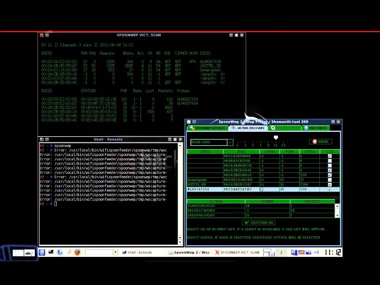Switch to virtual desktop 2 in pager
The image size is (380, 285).
281,252
